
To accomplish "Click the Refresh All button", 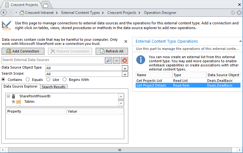I will click(112, 51).
